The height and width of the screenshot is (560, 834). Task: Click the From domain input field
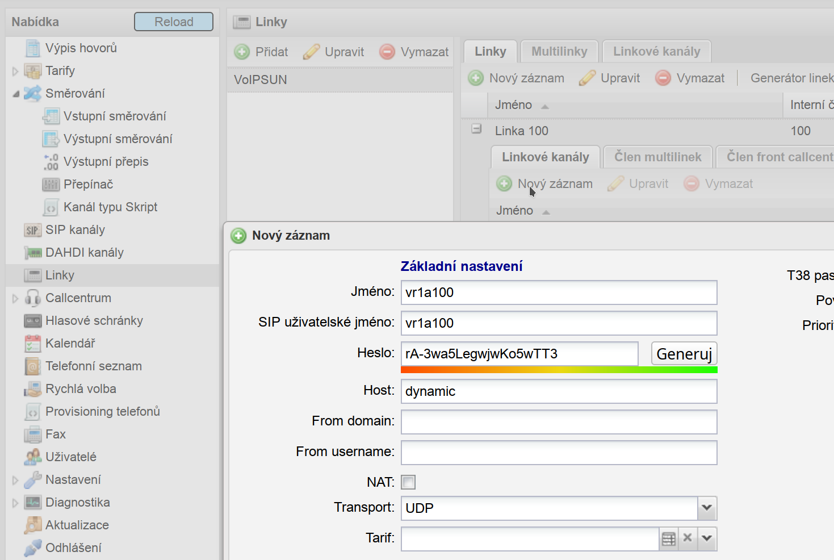(559, 422)
